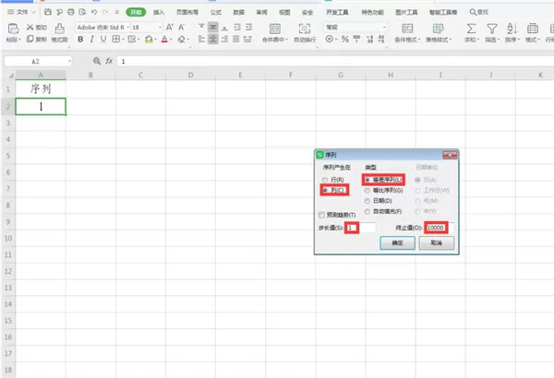Image resolution: width=554 pixels, height=378 pixels.
Task: Click the Step value (步长值) input field
Action: coord(360,228)
